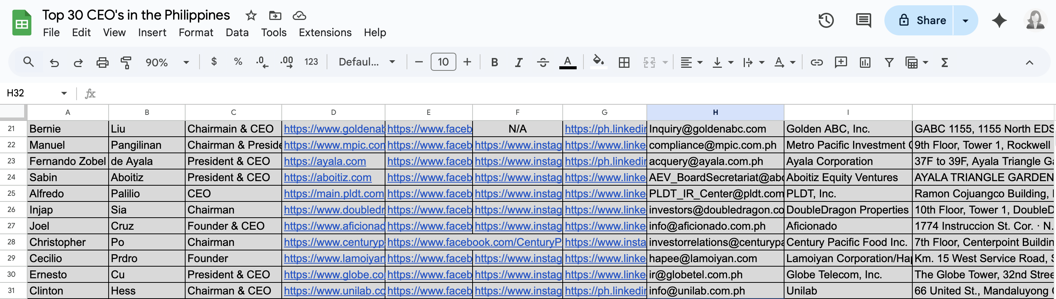
Task: Open the main.pldt.com link
Action: 334,194
